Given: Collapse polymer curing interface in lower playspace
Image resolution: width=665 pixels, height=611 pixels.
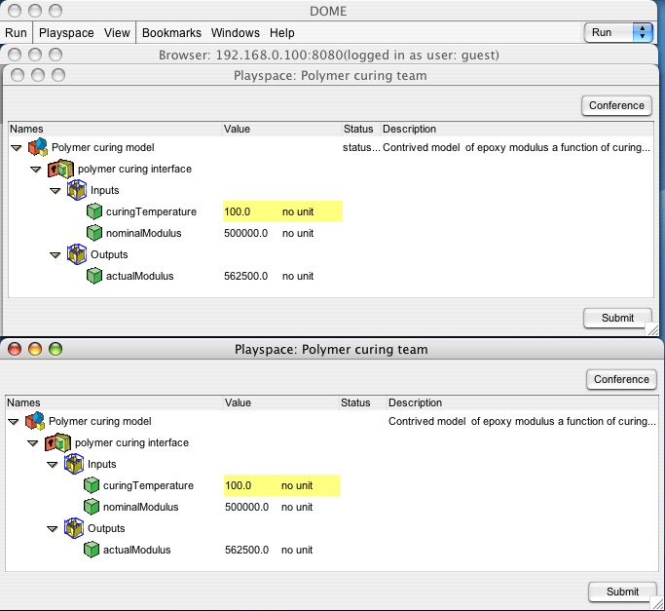Looking at the screenshot, I should [33, 443].
